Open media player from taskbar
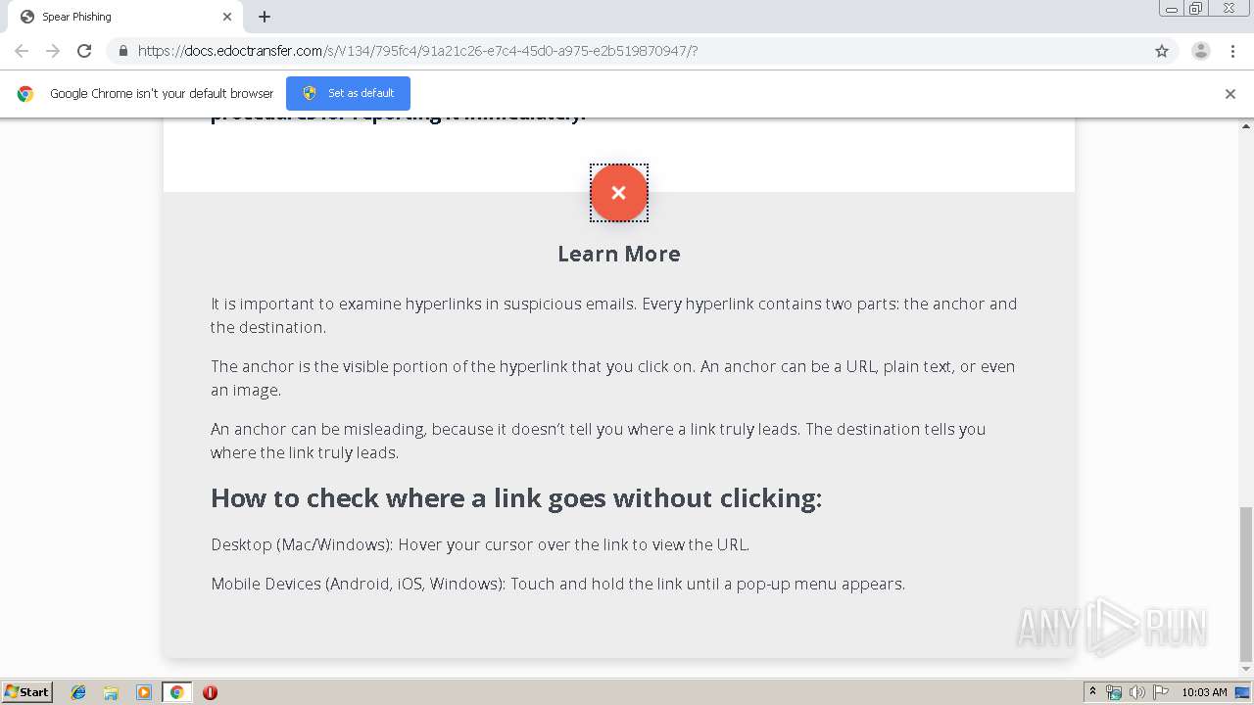This screenshot has width=1254, height=705. click(x=144, y=692)
